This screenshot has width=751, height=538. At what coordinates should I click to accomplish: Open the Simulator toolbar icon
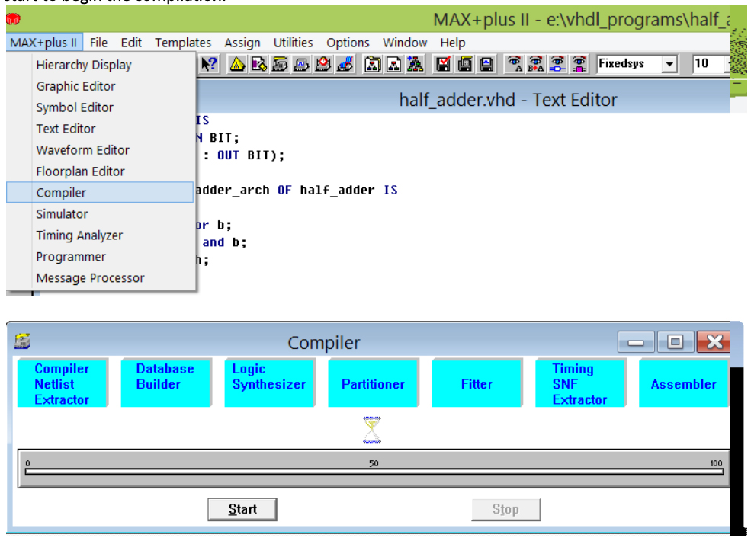[302, 64]
